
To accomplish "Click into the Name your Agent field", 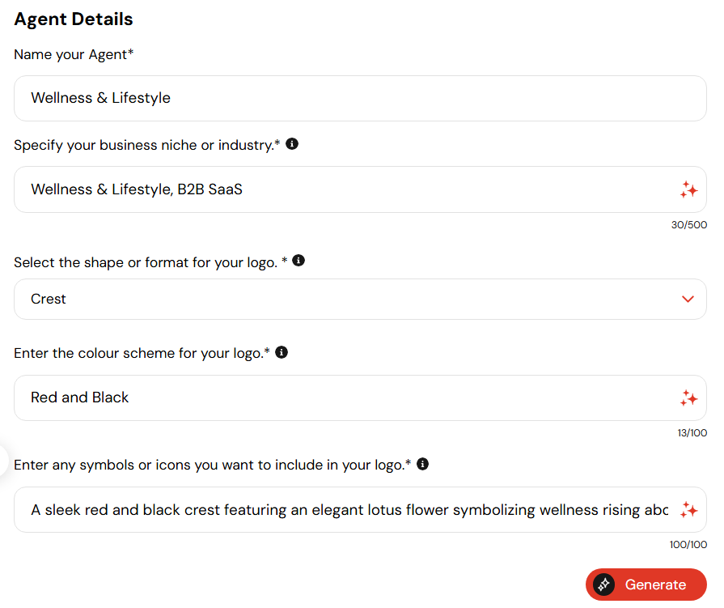I will click(360, 99).
